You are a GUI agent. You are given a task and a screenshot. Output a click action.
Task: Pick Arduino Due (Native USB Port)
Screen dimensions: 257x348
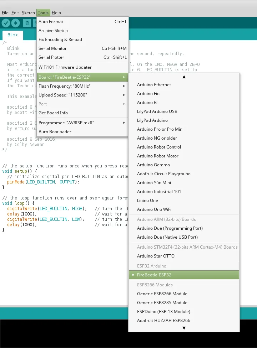coord(184,237)
